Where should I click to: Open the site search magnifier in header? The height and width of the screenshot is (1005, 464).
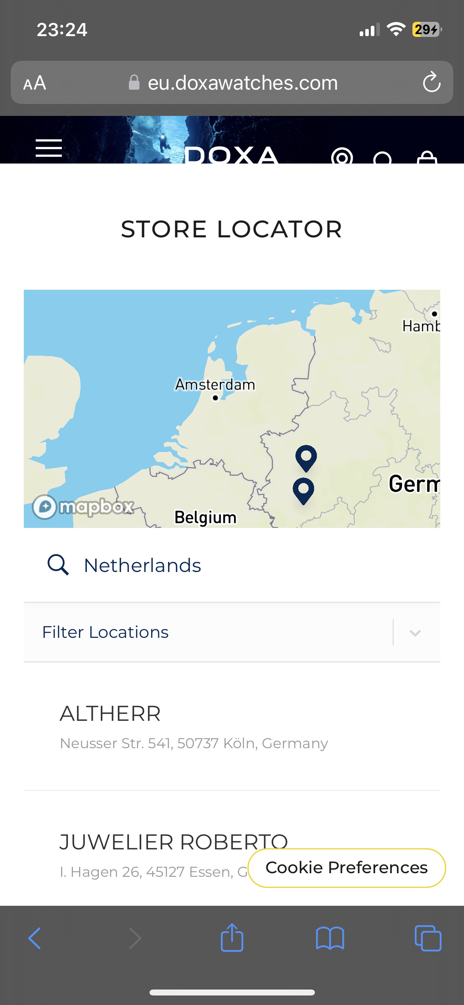pyautogui.click(x=383, y=158)
